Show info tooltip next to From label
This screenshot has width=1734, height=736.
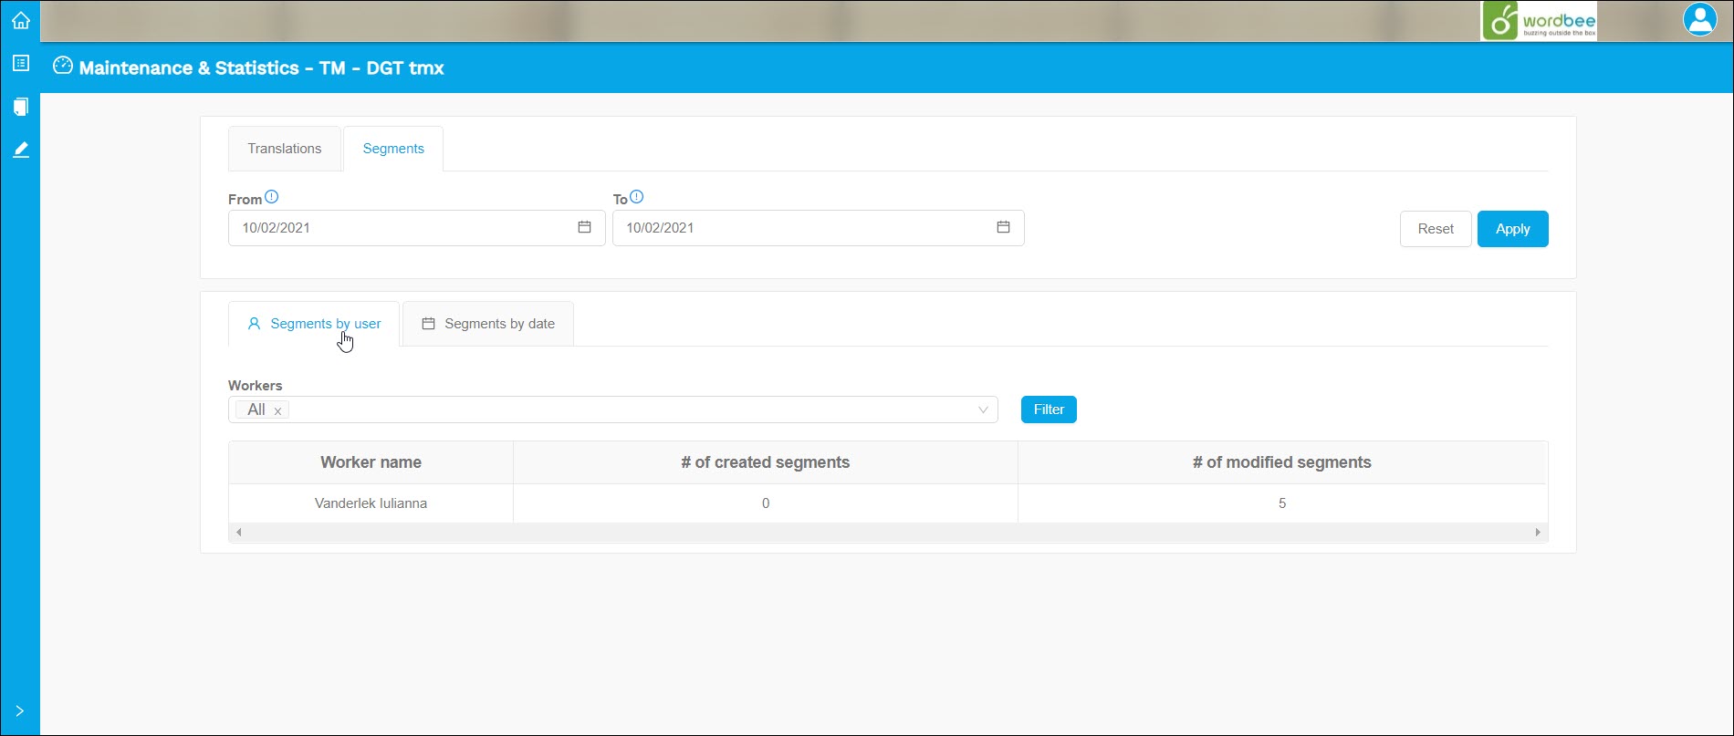[x=271, y=197]
